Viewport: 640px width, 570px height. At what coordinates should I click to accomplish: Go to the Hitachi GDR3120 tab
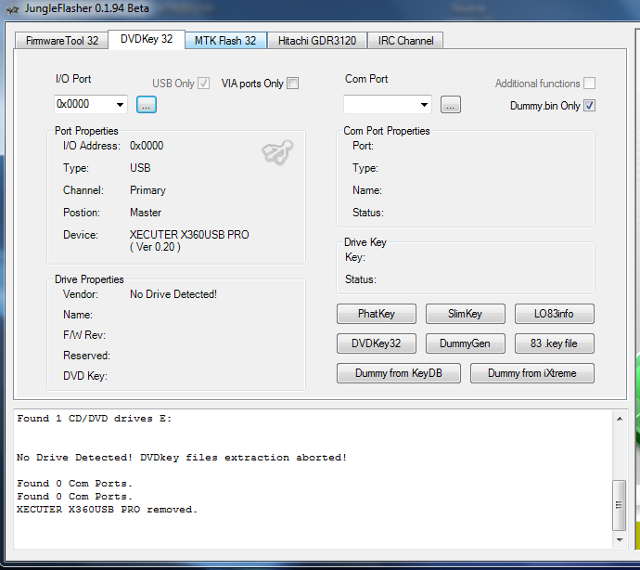(x=317, y=41)
